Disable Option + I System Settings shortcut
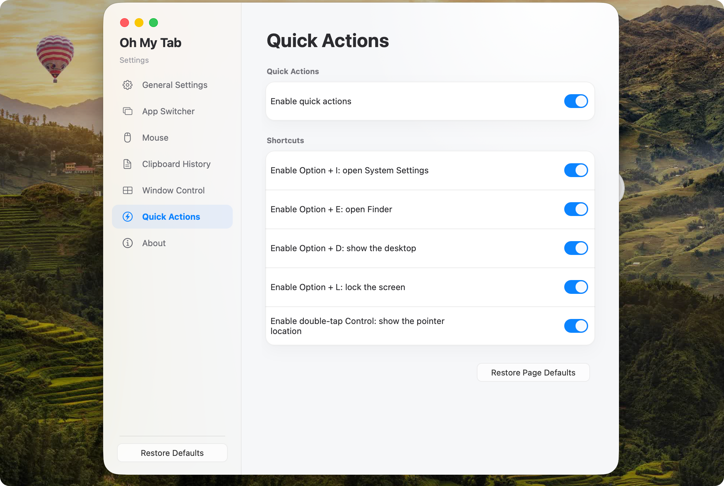The width and height of the screenshot is (724, 486). pos(576,170)
